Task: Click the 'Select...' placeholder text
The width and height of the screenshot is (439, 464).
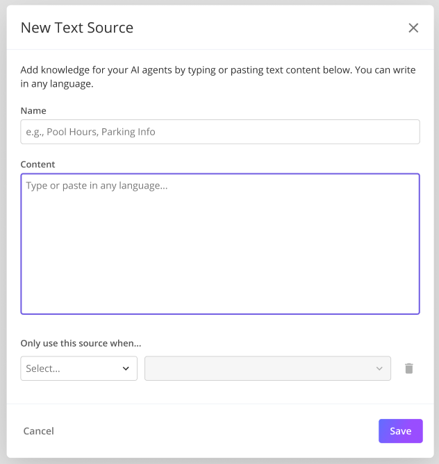Action: (43, 368)
